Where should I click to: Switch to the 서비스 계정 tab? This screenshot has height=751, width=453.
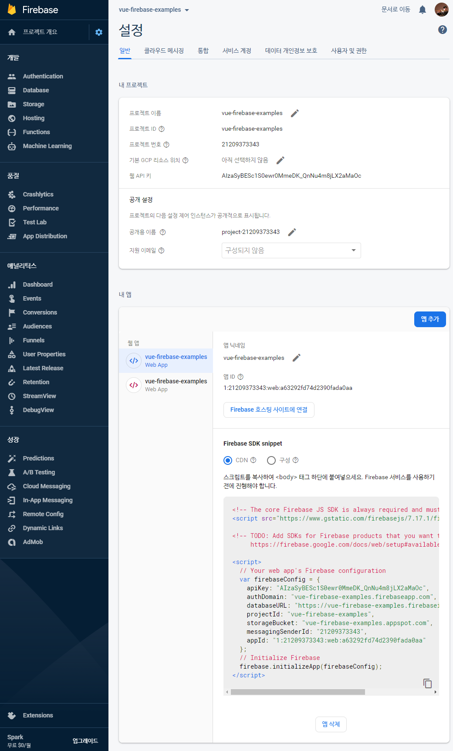[237, 51]
